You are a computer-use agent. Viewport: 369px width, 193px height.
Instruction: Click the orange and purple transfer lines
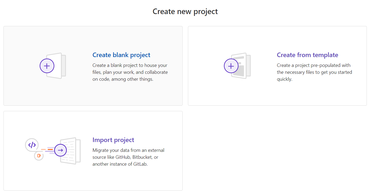(x=48, y=150)
